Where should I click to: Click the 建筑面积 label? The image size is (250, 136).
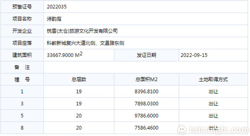tap(22, 55)
